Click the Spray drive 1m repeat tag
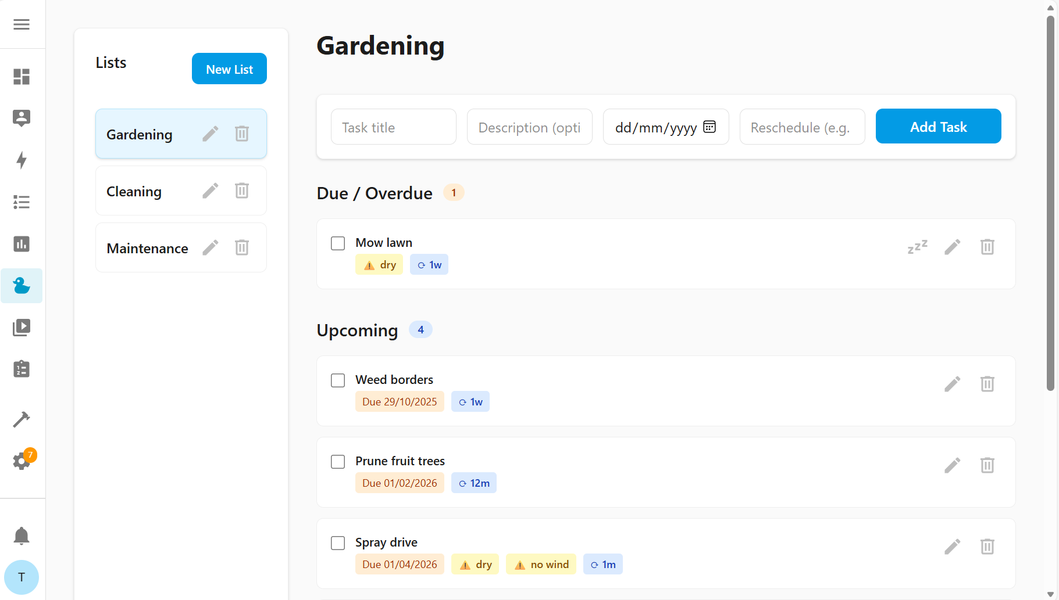Image resolution: width=1059 pixels, height=600 pixels. coord(603,565)
